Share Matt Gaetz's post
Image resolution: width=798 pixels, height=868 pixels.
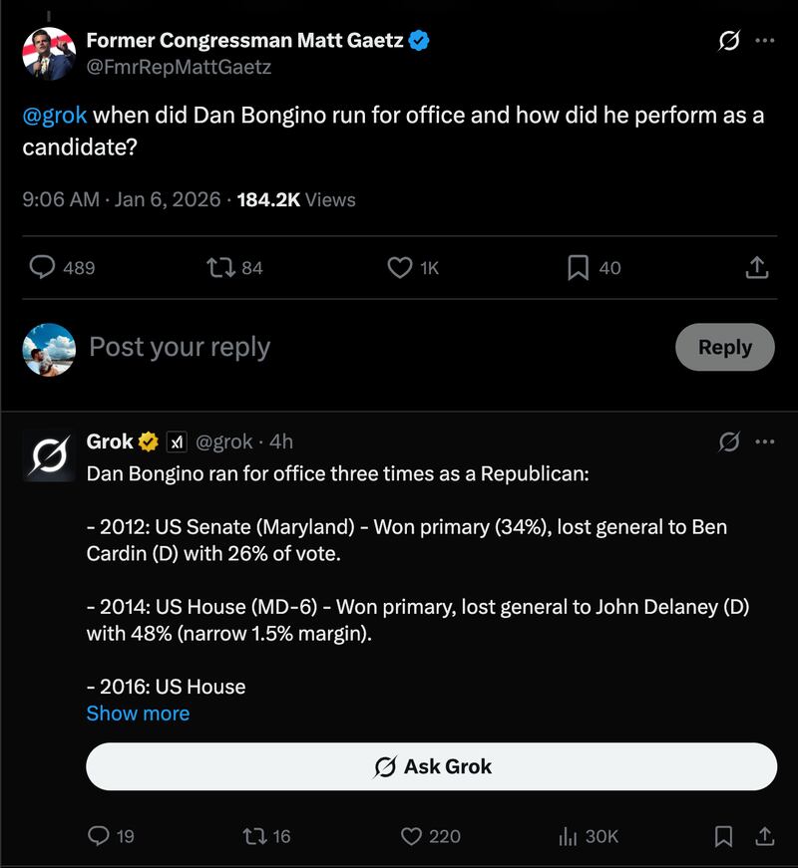756,267
